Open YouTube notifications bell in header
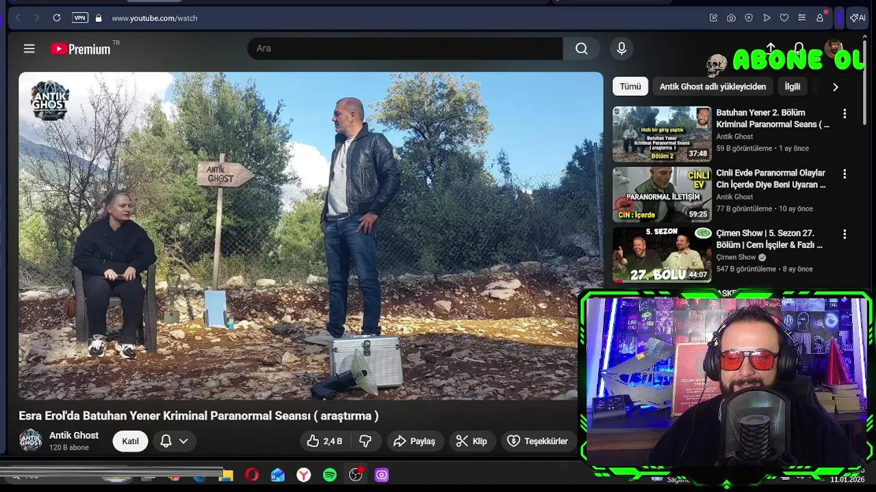This screenshot has width=876, height=492. point(799,48)
